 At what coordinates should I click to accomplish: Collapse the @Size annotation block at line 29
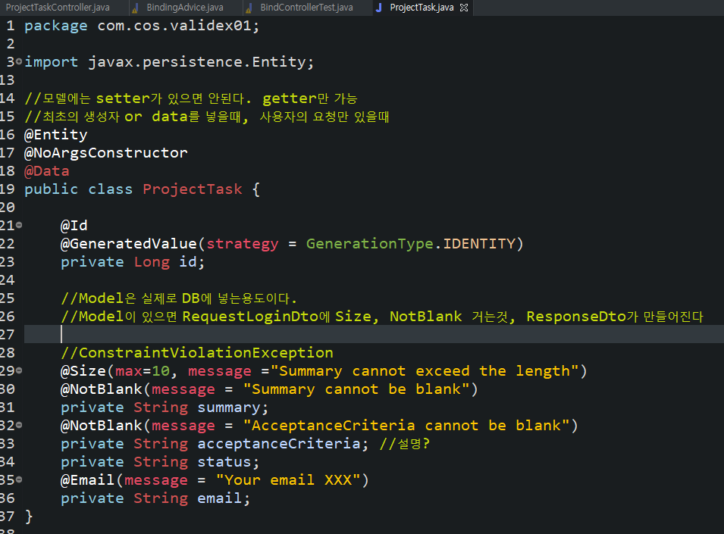[19, 370]
